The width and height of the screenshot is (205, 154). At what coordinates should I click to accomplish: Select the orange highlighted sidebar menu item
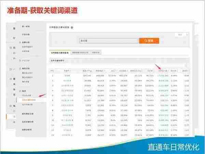tap(29, 100)
